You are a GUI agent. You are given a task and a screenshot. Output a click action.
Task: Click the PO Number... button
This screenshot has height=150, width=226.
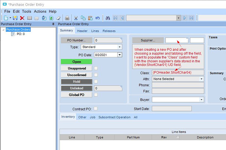click(77, 41)
